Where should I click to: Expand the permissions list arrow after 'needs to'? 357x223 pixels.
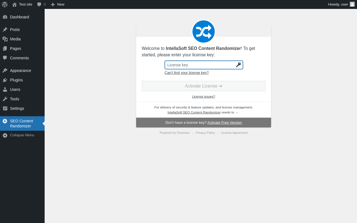pyautogui.click(x=237, y=112)
